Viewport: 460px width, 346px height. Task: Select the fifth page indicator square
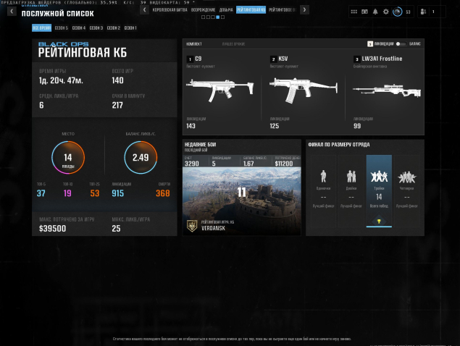[x=222, y=17]
